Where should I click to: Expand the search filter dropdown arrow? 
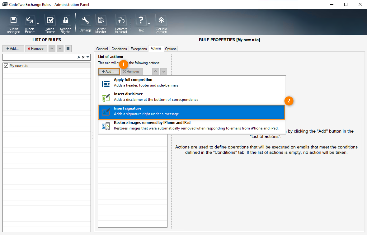[88, 57]
